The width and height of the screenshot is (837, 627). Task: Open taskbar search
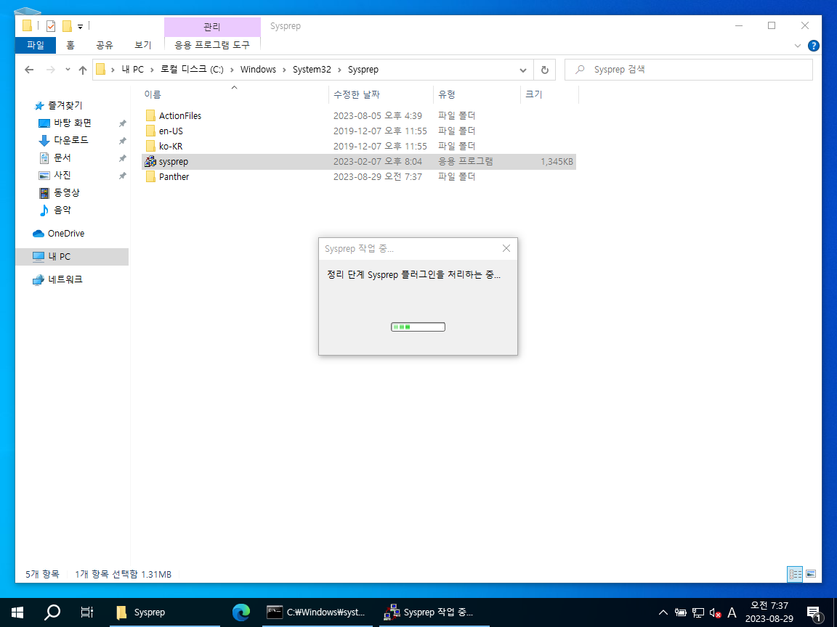point(52,612)
